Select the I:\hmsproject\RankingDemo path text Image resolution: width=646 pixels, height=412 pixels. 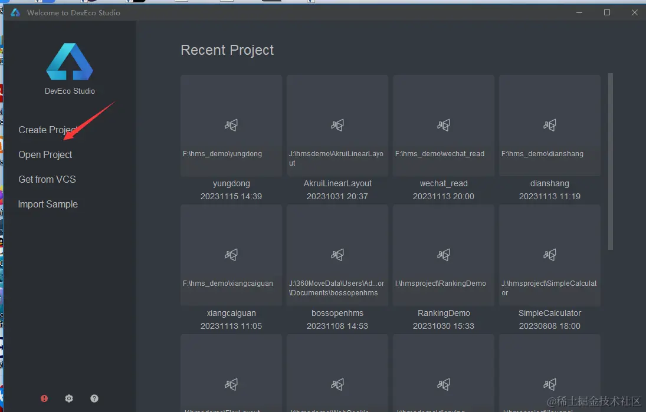441,283
